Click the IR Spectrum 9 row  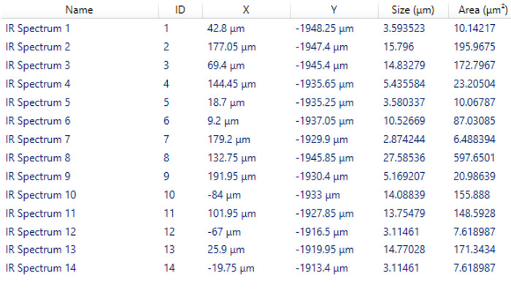tap(255, 177)
